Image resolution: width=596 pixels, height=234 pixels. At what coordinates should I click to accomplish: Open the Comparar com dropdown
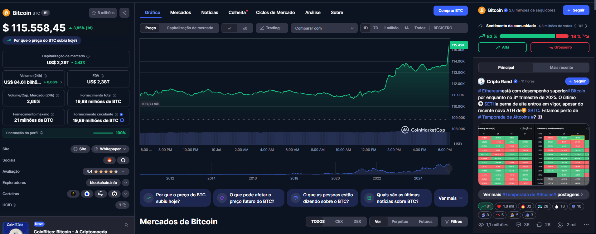pos(324,28)
